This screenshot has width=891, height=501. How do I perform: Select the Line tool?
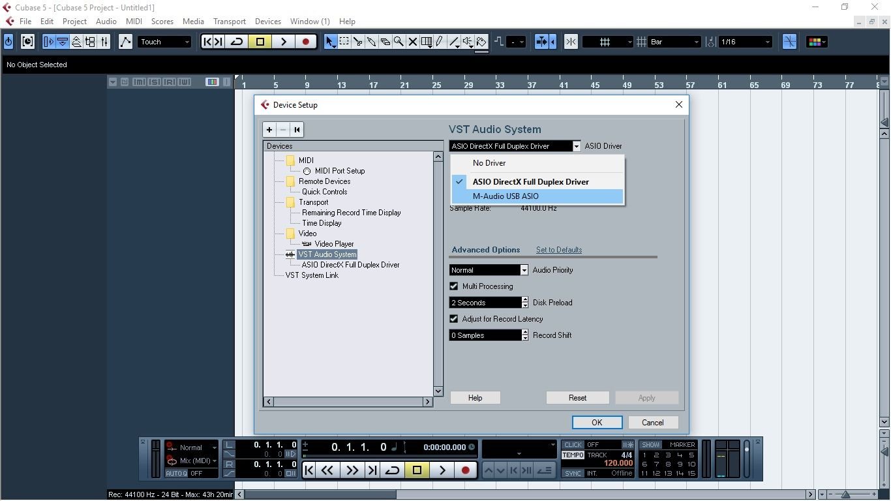454,42
